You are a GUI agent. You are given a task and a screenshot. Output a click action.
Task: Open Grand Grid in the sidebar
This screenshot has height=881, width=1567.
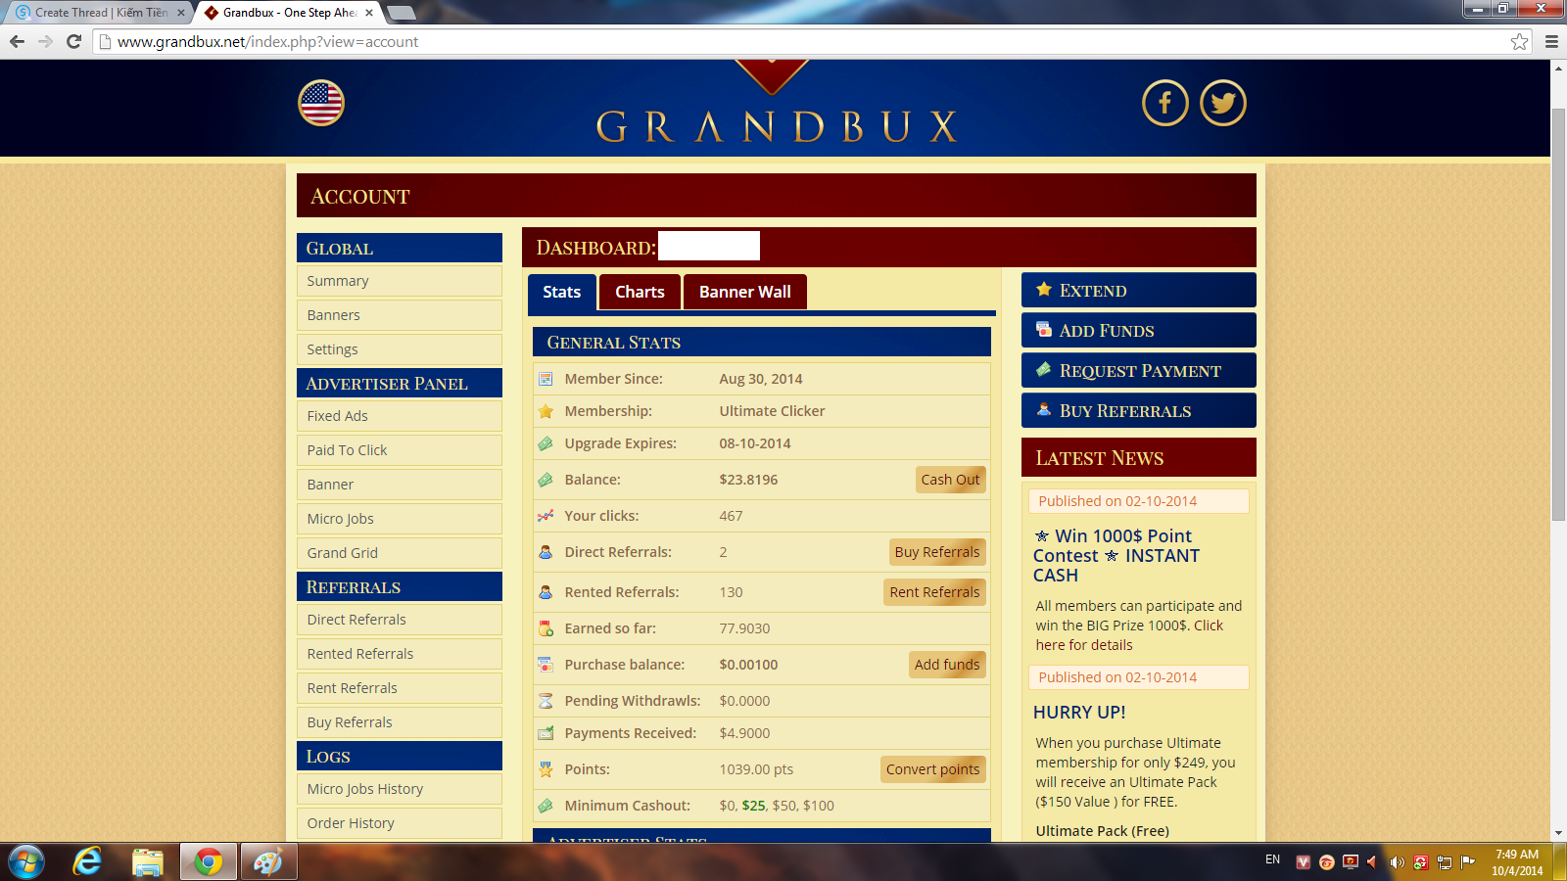pyautogui.click(x=400, y=553)
